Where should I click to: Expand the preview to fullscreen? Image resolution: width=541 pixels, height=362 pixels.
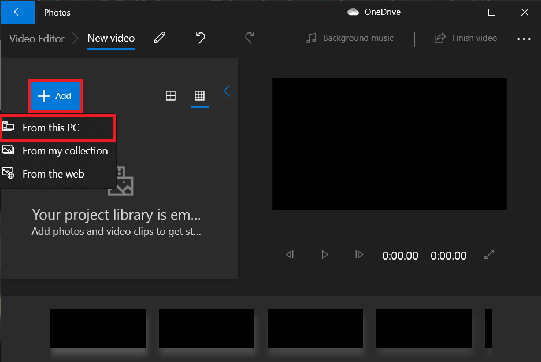point(489,255)
